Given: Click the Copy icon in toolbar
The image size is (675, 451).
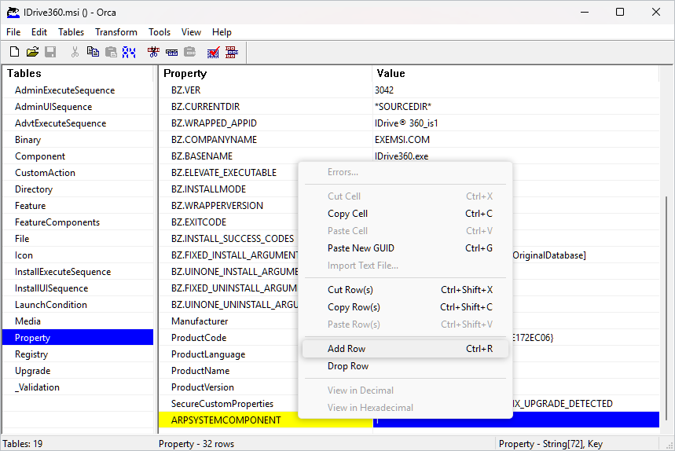Looking at the screenshot, I should click(x=93, y=52).
